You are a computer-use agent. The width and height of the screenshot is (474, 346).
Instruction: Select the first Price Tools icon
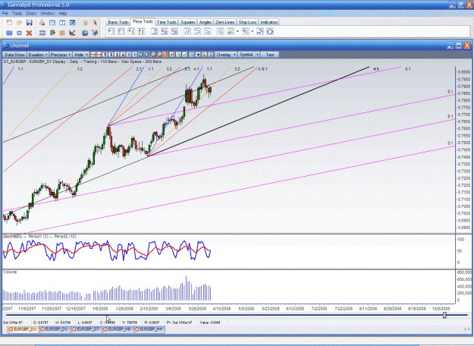[x=111, y=31]
